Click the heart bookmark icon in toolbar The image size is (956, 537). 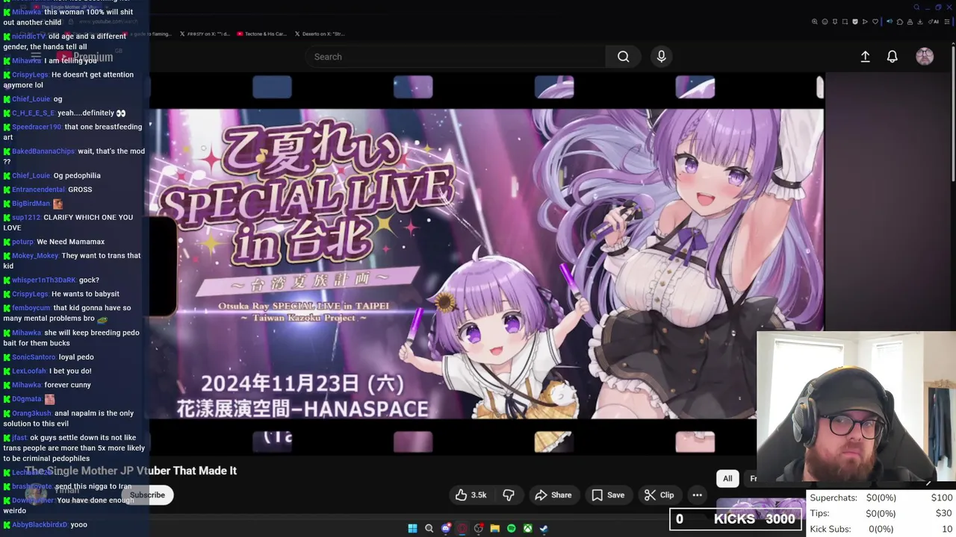tap(875, 22)
